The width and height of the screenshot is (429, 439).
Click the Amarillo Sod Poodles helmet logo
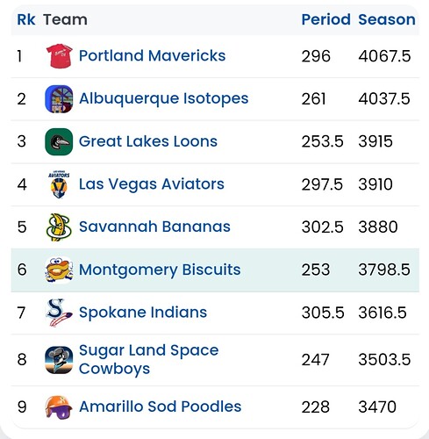[59, 407]
